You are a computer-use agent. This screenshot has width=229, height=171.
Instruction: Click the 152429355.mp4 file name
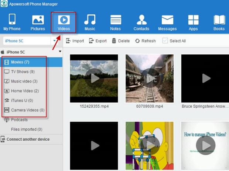[94, 106]
